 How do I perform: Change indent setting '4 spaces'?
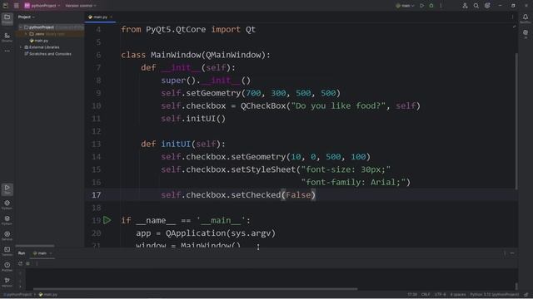tap(458, 295)
